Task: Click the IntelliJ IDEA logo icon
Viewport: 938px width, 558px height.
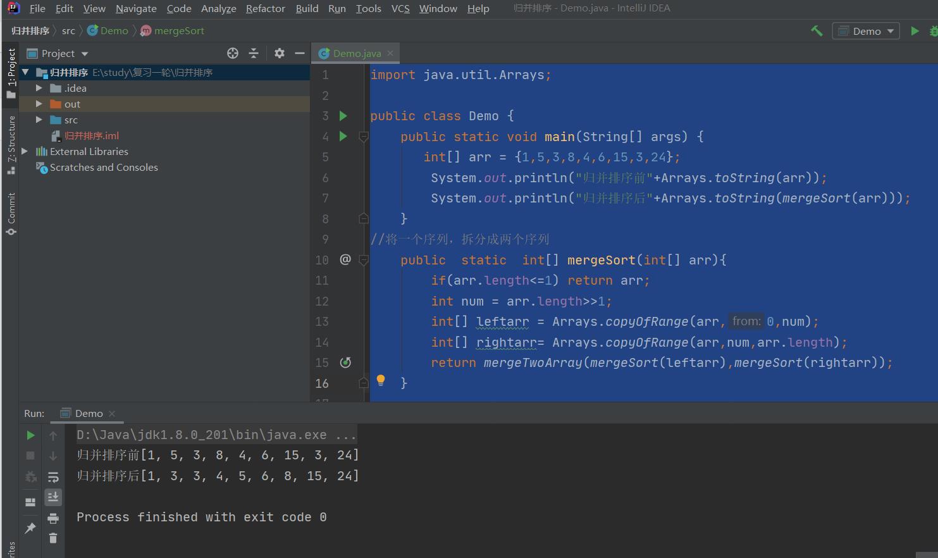Action: (x=13, y=8)
